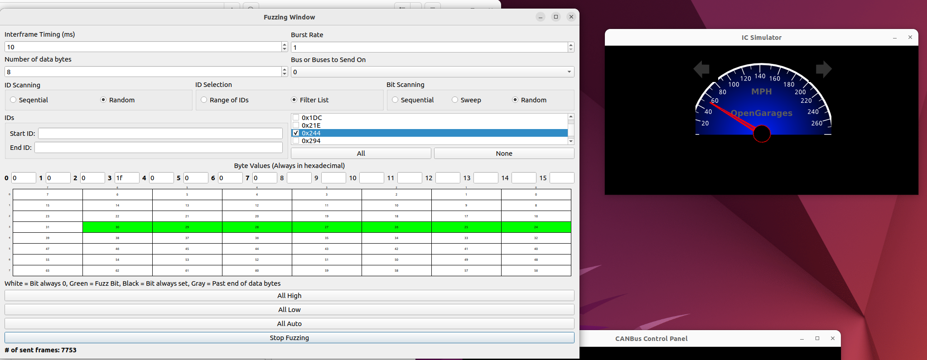Click the Start ID input field
The width and height of the screenshot is (927, 360).
(x=160, y=133)
